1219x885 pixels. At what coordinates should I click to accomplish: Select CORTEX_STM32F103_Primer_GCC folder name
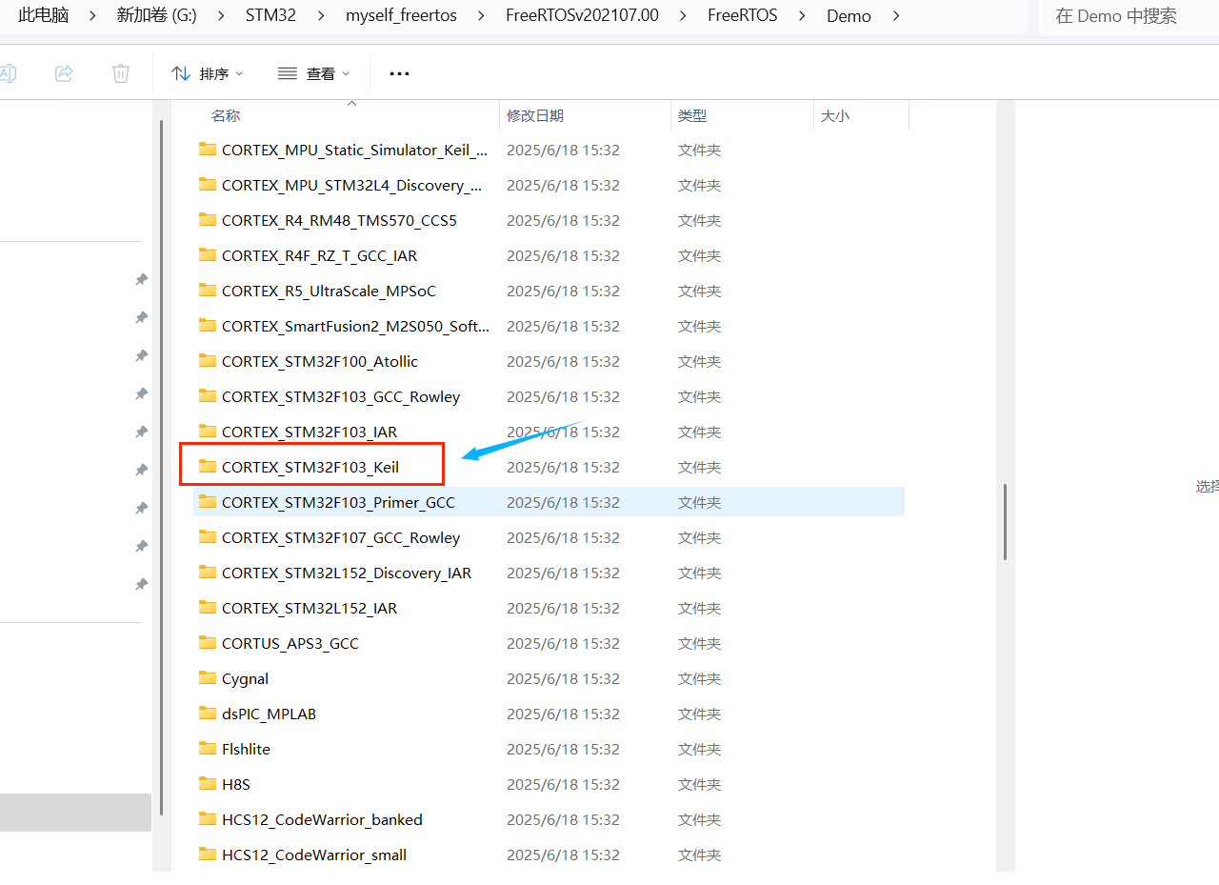coord(338,502)
